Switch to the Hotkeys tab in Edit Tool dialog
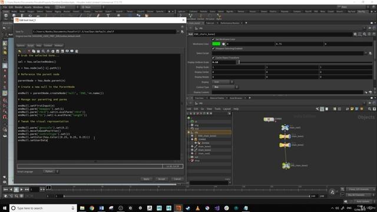377x212 pixels. 59,45
